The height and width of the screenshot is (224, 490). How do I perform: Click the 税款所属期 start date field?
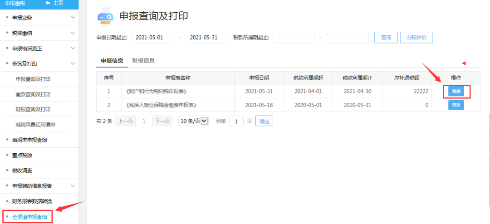(x=293, y=38)
